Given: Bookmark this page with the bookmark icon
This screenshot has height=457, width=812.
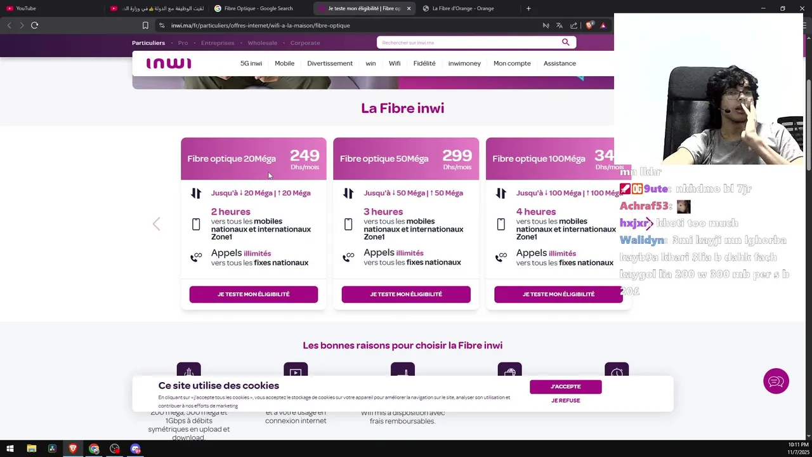Looking at the screenshot, I should pos(145,25).
